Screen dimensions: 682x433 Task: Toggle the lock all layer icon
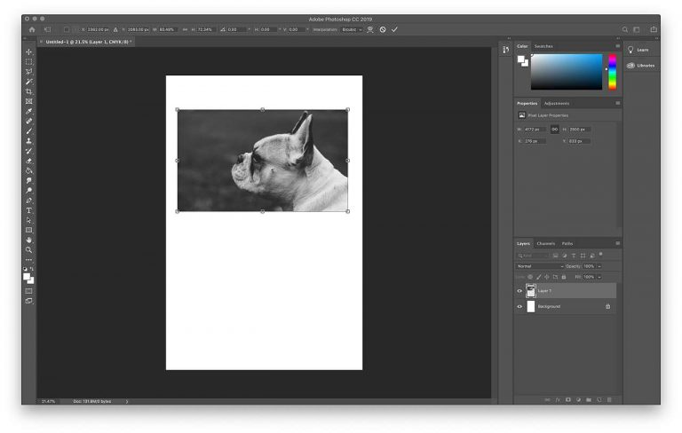[x=564, y=277]
